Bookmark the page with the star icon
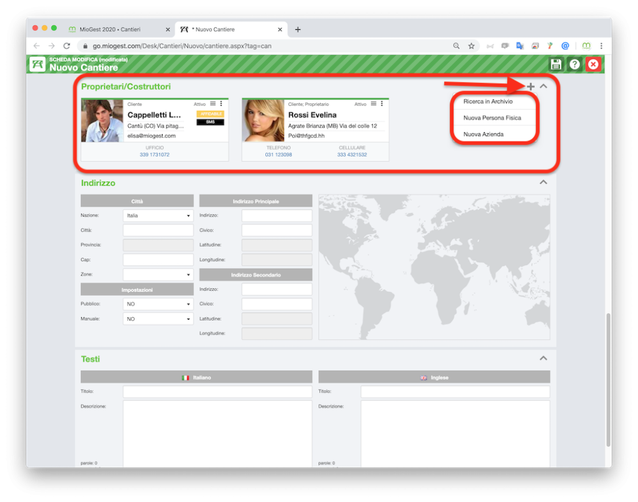Viewport: 638px width, 502px height. click(x=471, y=46)
